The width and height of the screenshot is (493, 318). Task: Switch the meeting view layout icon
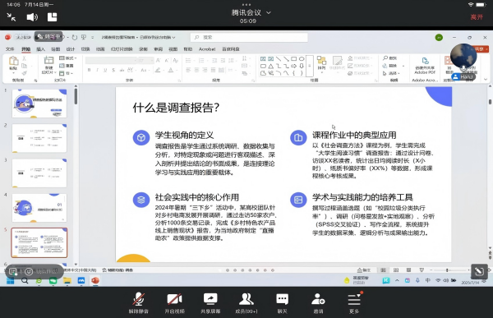pos(53,17)
